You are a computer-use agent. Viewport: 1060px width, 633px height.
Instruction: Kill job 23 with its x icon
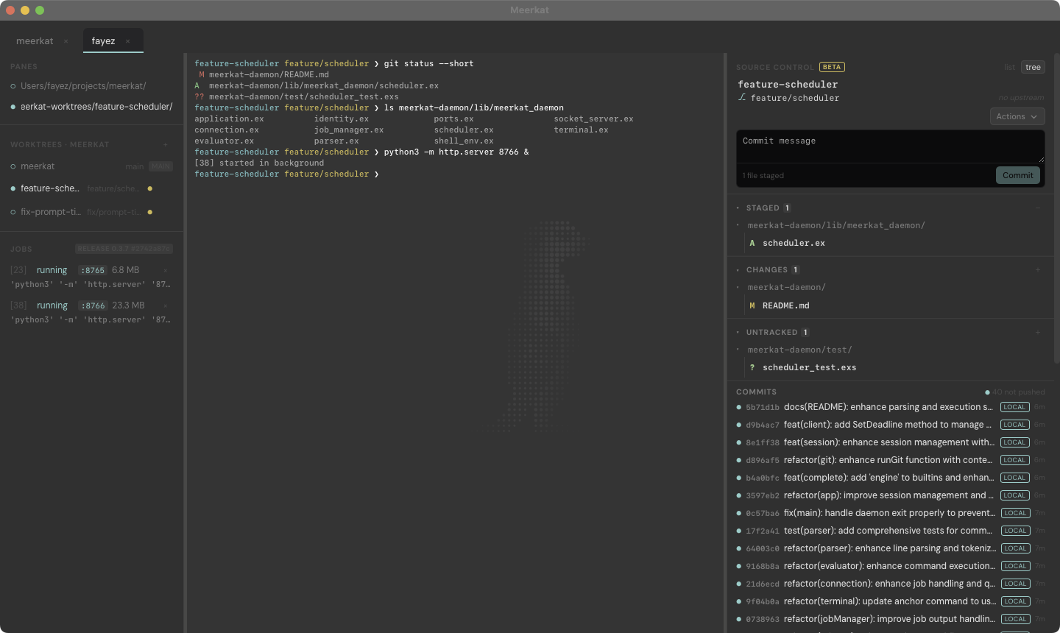click(166, 271)
